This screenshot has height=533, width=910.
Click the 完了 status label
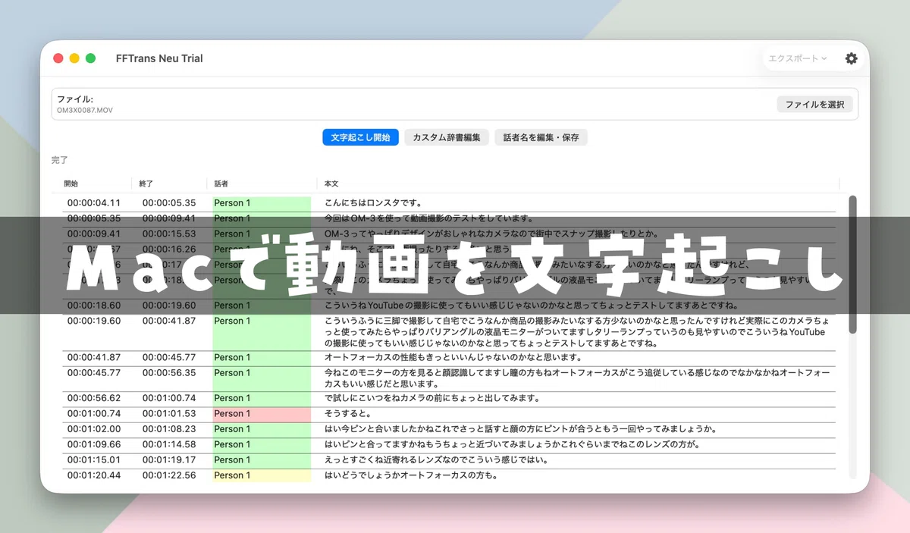[60, 160]
